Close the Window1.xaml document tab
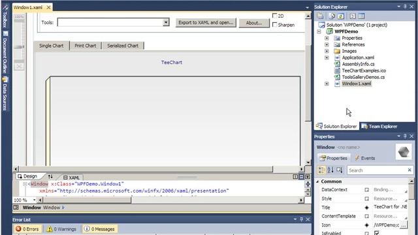Screen dimensions: 418x235 click(x=49, y=7)
